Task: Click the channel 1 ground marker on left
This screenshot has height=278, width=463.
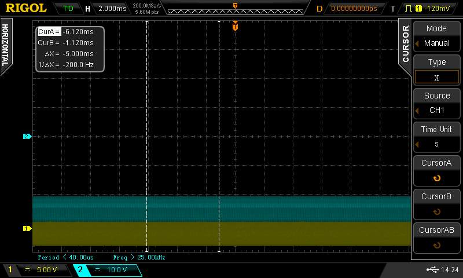Action: pyautogui.click(x=26, y=228)
